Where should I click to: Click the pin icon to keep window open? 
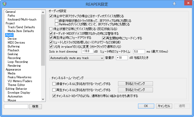coord(174,4)
